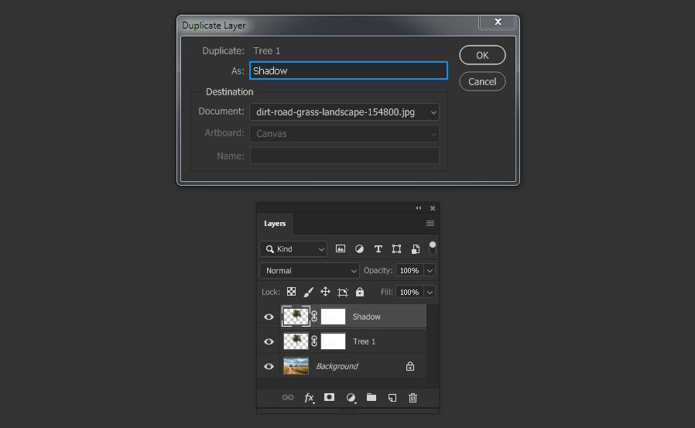
Task: Open the Document destination dropdown
Action: pyautogui.click(x=344, y=112)
